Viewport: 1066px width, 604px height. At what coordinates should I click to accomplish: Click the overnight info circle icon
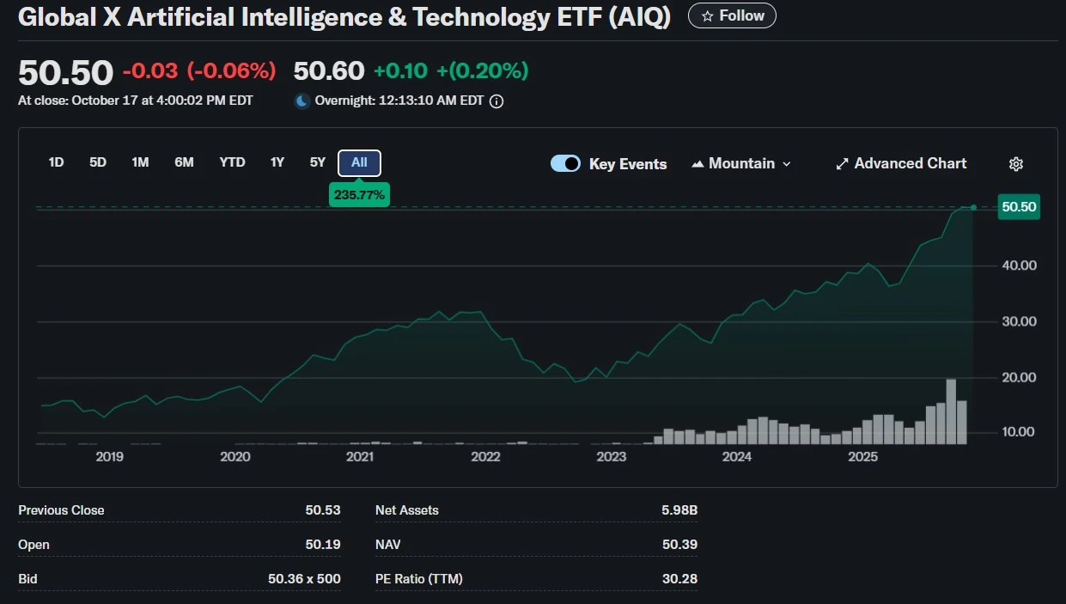point(496,101)
